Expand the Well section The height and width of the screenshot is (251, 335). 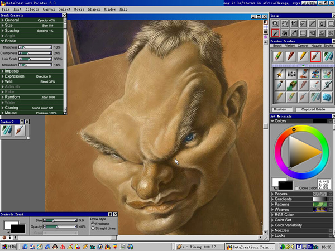3,81
